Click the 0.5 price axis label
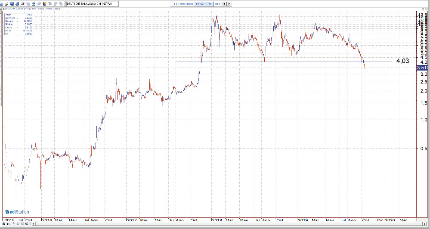 point(424,149)
